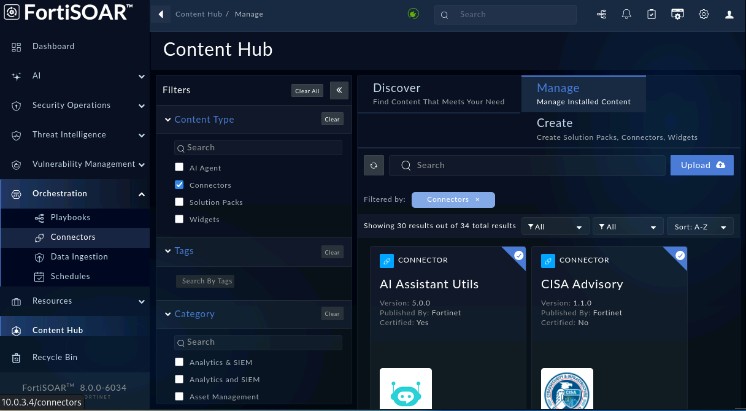Viewport: 746px width, 411px height.
Task: Open the Sort: A-Z dropdown
Action: [700, 226]
